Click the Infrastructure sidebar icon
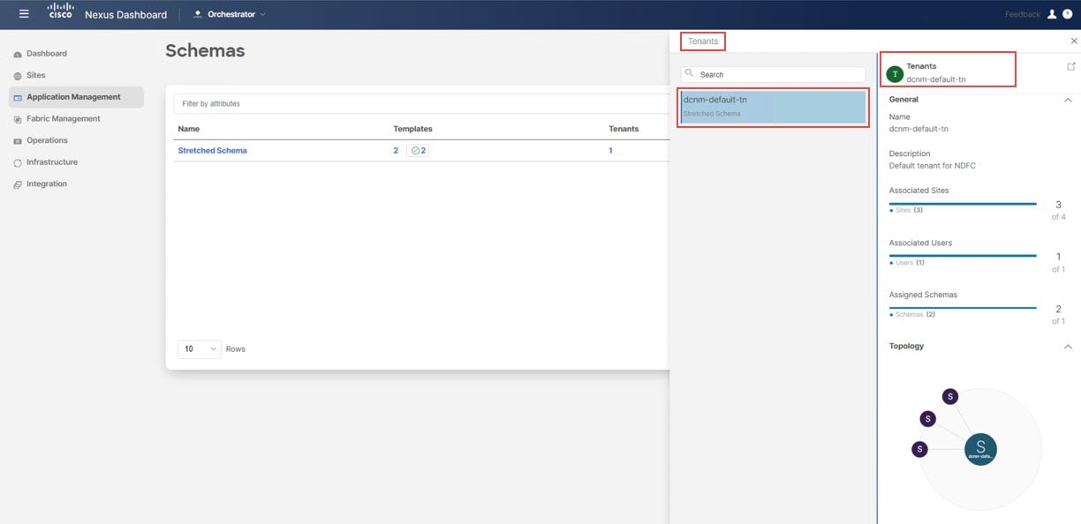Image resolution: width=1081 pixels, height=524 pixels. 18,162
